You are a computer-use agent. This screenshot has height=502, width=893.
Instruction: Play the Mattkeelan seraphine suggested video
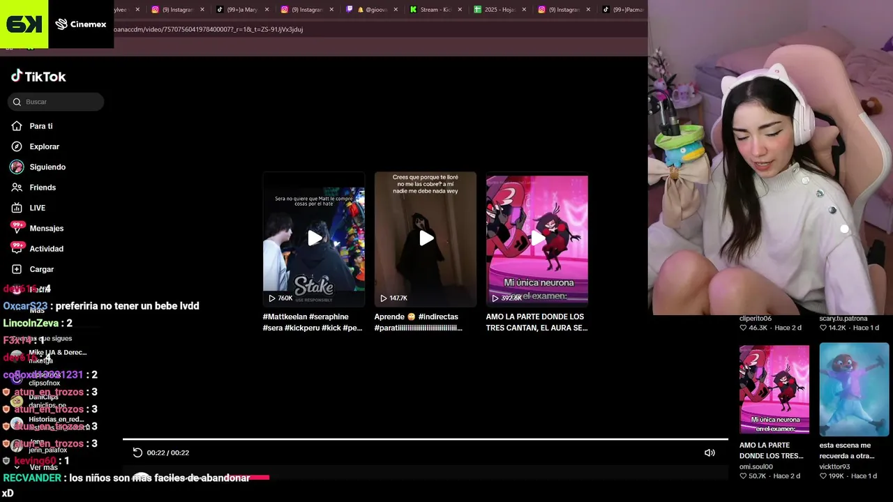pos(314,238)
